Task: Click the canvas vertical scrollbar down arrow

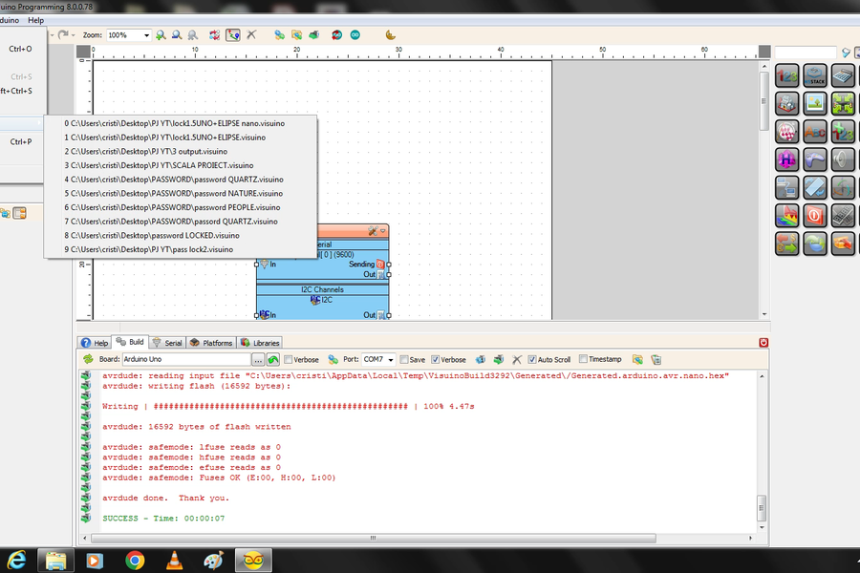Action: tap(764, 315)
